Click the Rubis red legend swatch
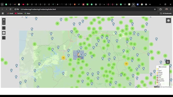This screenshot has width=173, height=97. click(x=157, y=77)
